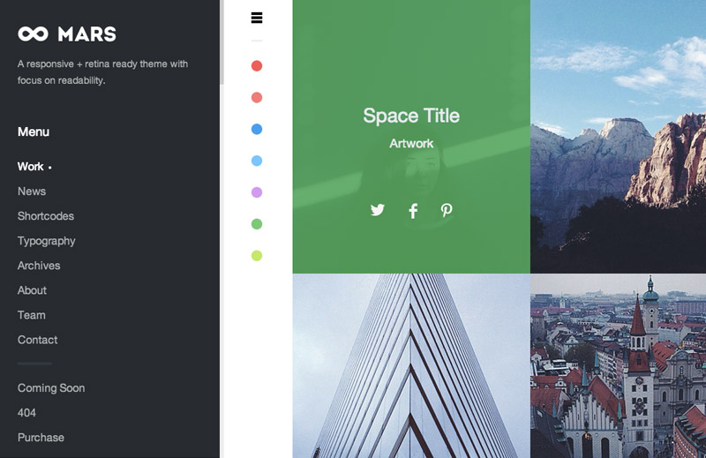Image resolution: width=706 pixels, height=458 pixels.
Task: Select the top red color dot
Action: click(x=257, y=66)
